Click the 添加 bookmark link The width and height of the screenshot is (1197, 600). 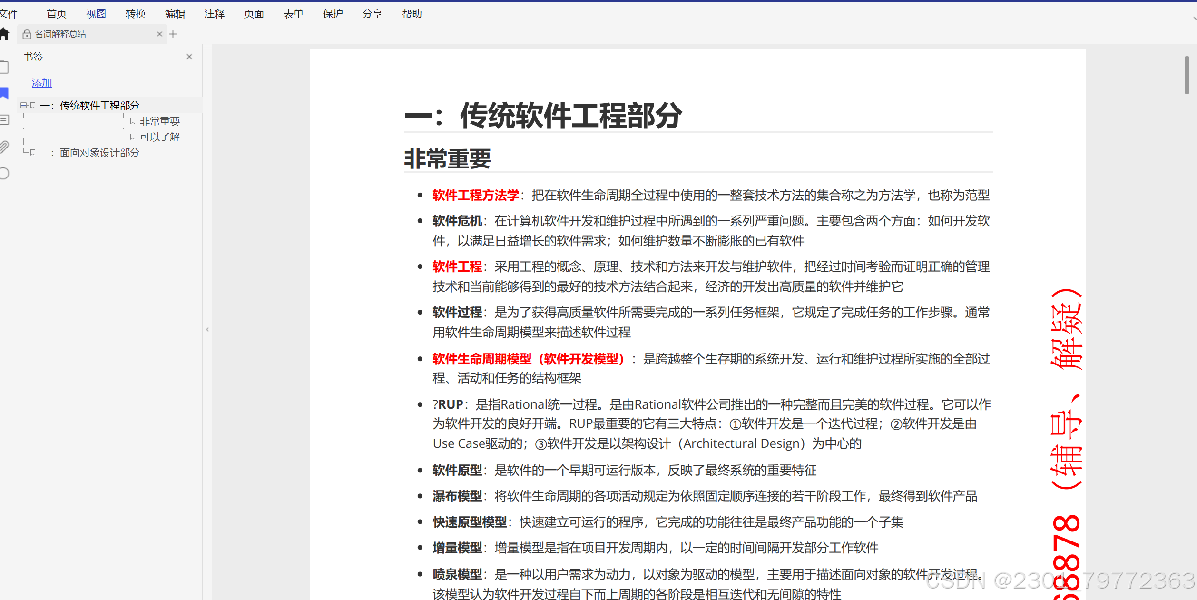pyautogui.click(x=41, y=83)
